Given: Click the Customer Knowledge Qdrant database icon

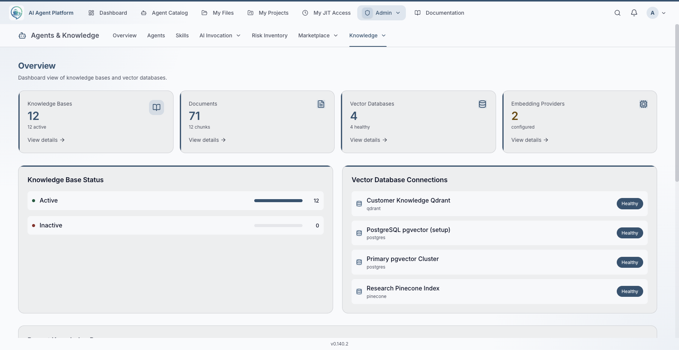Looking at the screenshot, I should click(359, 204).
